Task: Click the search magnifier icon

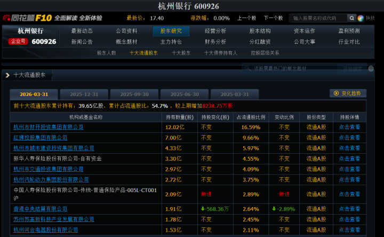Action: [351, 18]
